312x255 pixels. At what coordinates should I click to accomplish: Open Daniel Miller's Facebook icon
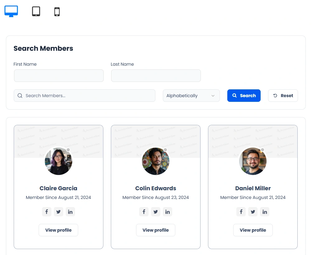(x=241, y=212)
